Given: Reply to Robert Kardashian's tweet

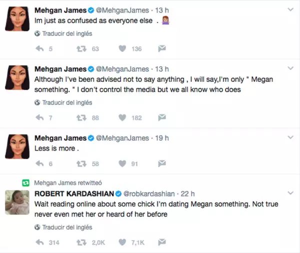Looking at the screenshot, I should point(41,243).
